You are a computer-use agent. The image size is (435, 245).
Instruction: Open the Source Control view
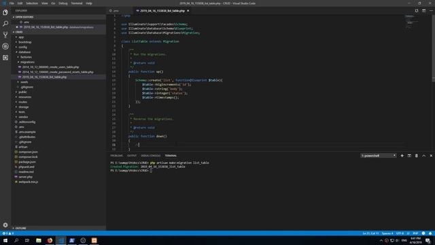click(x=5, y=35)
